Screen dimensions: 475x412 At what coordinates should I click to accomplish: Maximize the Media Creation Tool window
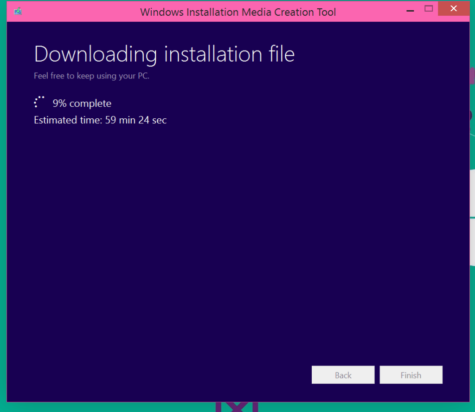(429, 8)
